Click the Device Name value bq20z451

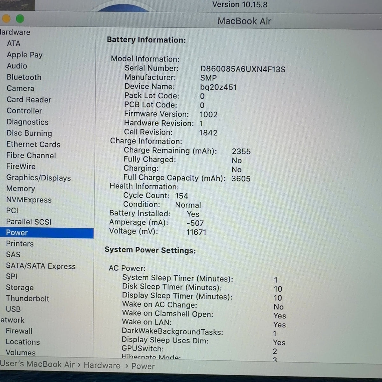pyautogui.click(x=218, y=87)
